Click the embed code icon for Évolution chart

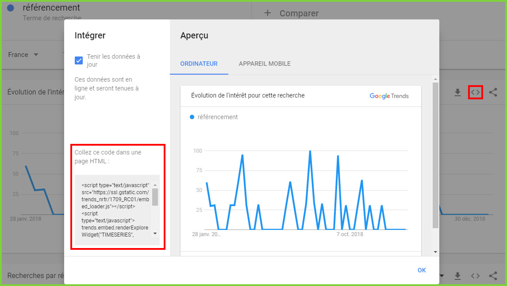coord(475,92)
